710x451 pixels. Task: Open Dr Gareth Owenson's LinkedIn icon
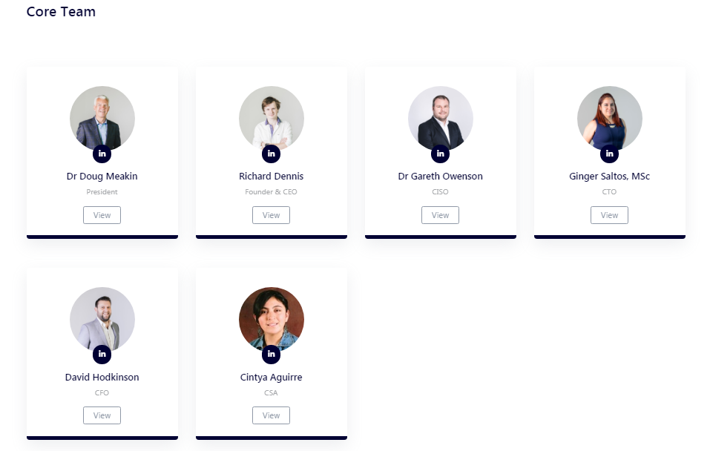[x=440, y=154]
